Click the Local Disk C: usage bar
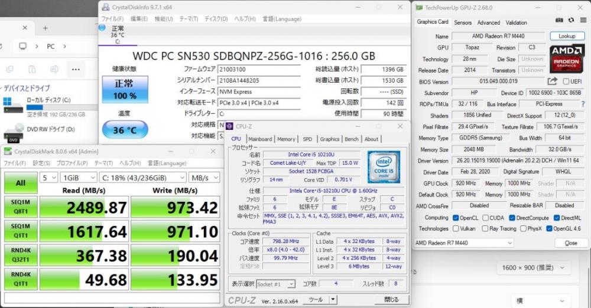 [x=62, y=107]
